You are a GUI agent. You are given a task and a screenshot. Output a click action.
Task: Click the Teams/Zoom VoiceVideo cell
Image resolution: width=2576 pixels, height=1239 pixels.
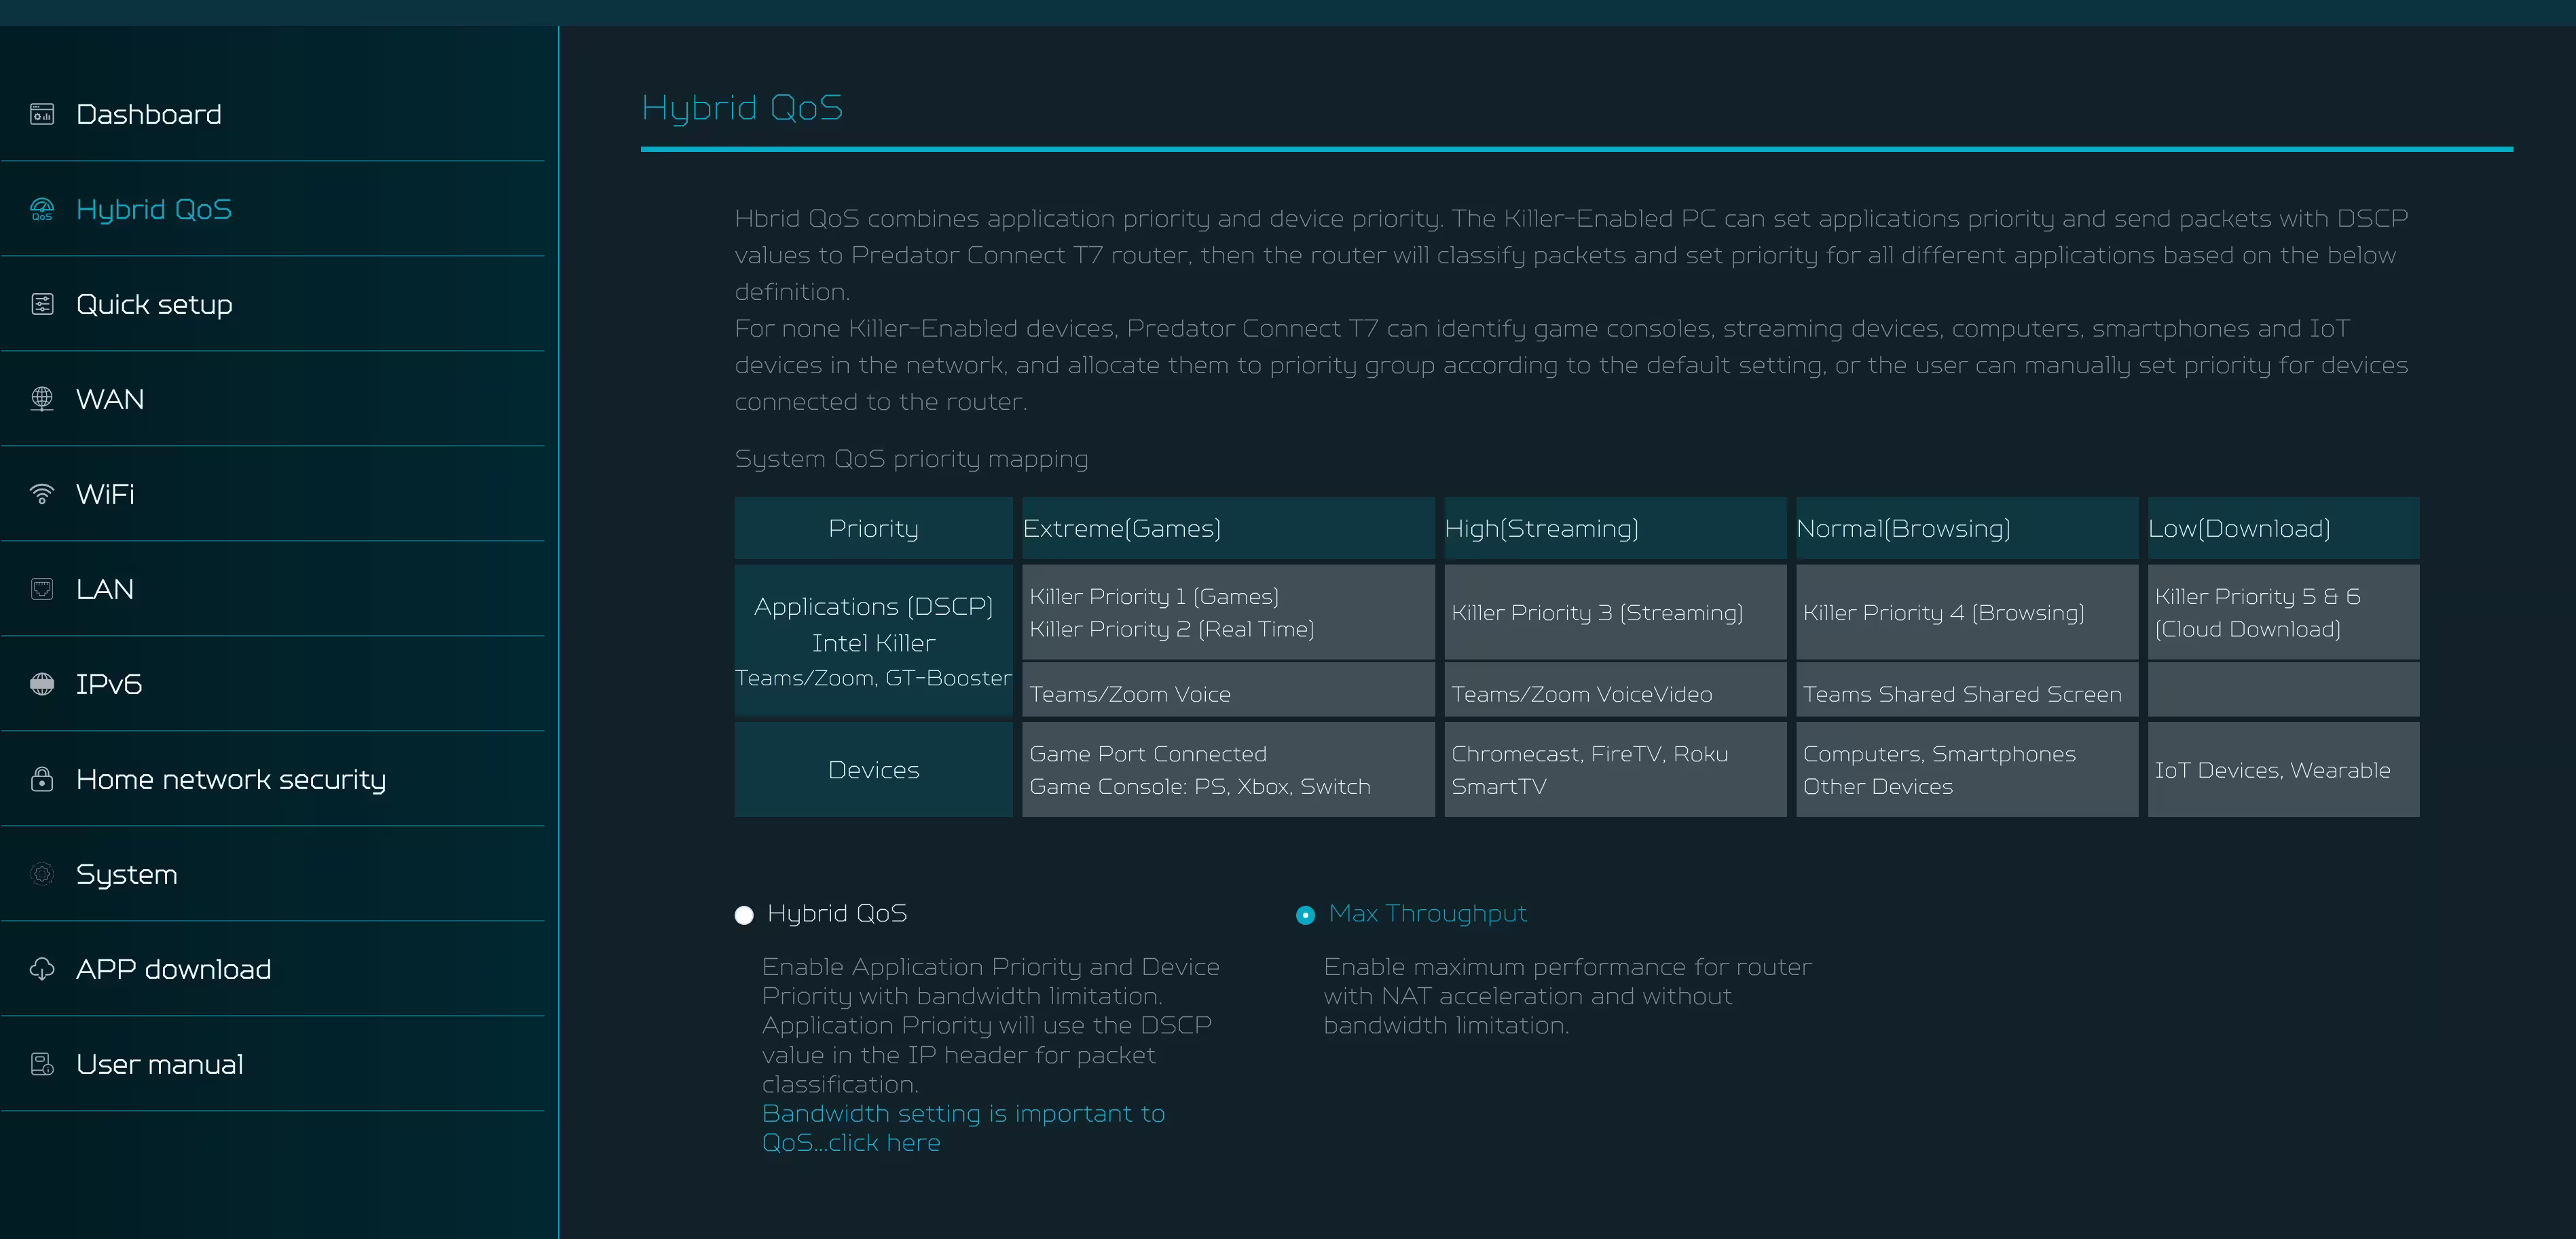tap(1615, 691)
